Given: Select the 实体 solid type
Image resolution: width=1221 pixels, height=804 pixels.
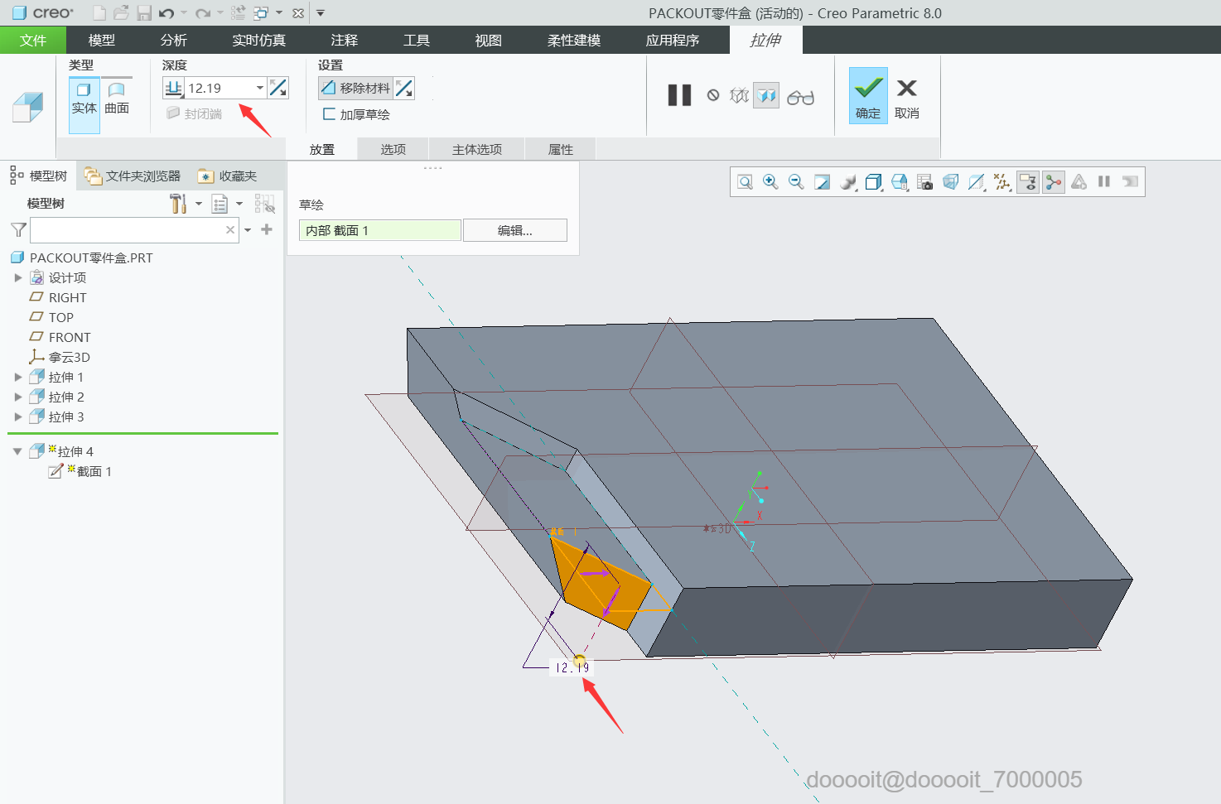Looking at the screenshot, I should pos(84,105).
